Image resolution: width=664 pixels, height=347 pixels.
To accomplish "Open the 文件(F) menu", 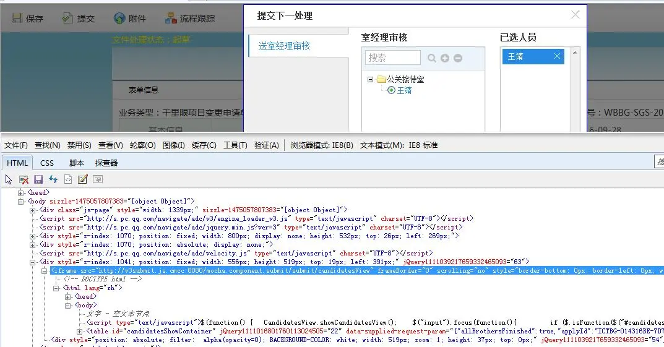I will (16, 145).
